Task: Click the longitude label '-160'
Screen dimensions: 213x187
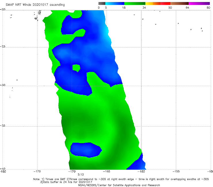Action: [x=141, y=171]
